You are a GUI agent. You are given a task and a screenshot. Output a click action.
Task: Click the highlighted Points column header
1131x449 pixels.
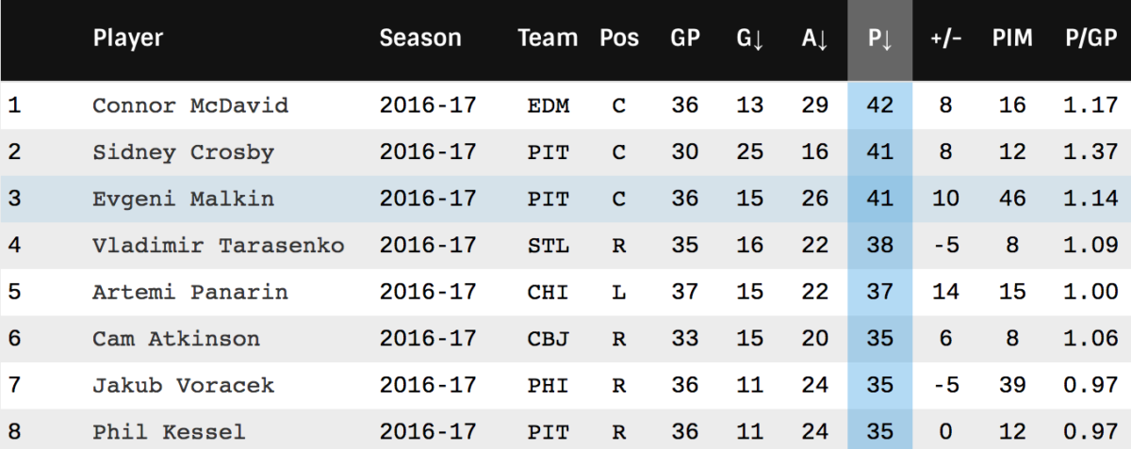[x=879, y=39]
